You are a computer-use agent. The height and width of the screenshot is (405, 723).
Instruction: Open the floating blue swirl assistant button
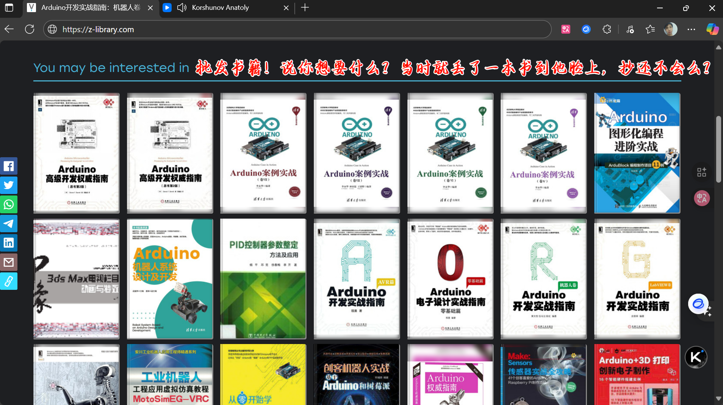(x=698, y=304)
